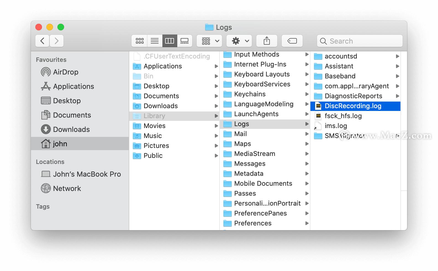Screen dimensions: 438x271
Task: Open Documents in the sidebar
Action: click(80, 115)
